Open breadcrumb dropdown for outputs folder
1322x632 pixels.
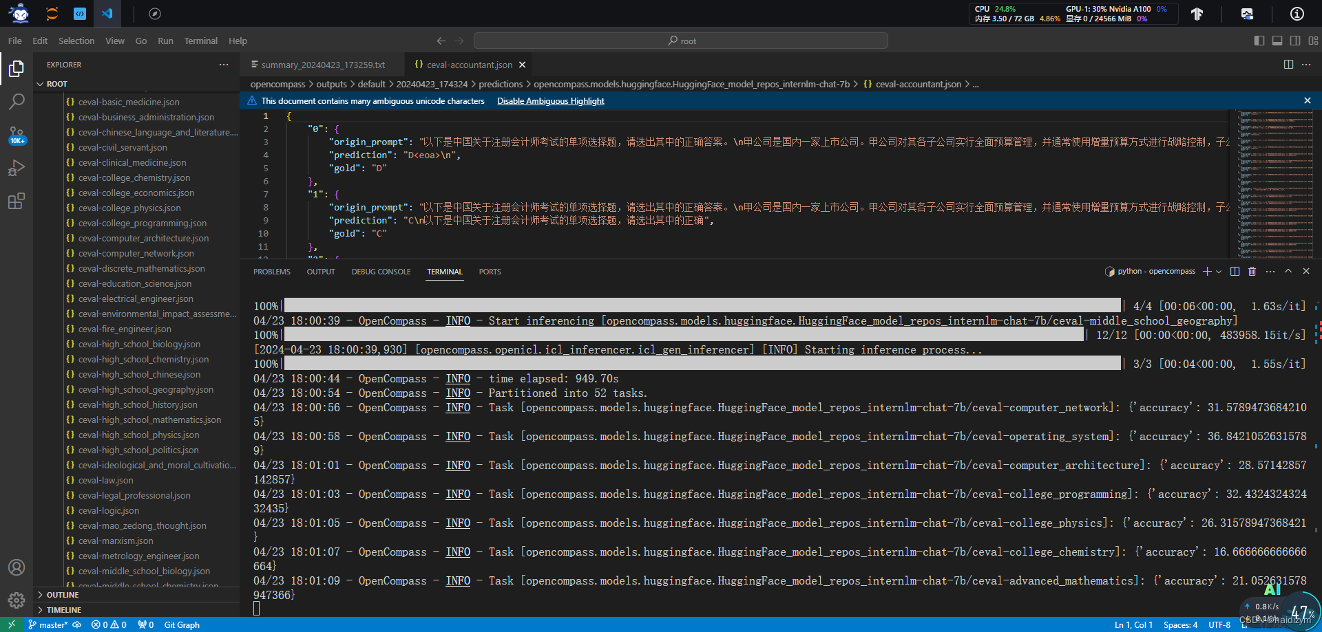331,84
